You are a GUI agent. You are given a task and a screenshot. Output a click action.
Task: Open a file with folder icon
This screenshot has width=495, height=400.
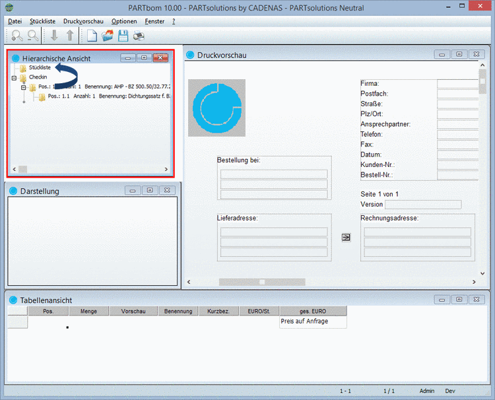click(108, 36)
